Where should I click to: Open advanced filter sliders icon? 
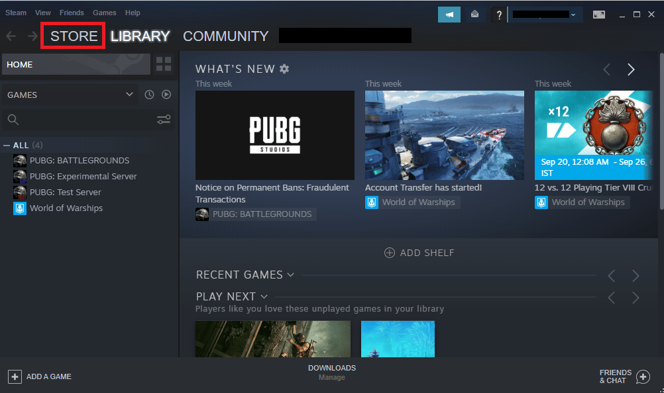[x=164, y=120]
